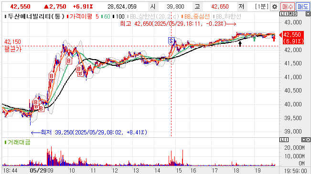
Task: Click the current price tag 42,550 (6.91%)
Action: coord(293,38)
